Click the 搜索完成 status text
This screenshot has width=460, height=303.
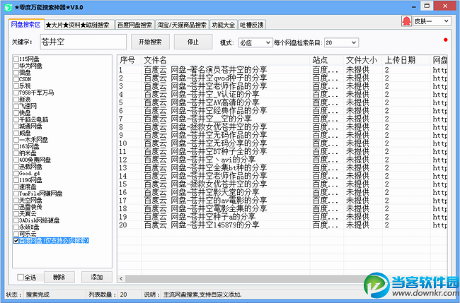(38, 295)
